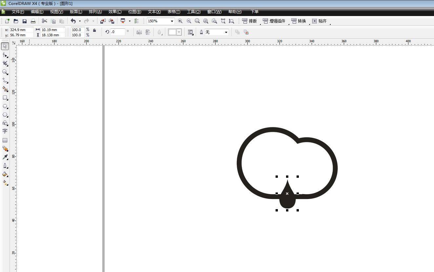Viewport: 434px width, 272px height.
Task: Select the Interactive fill tool
Action: (x=5, y=183)
